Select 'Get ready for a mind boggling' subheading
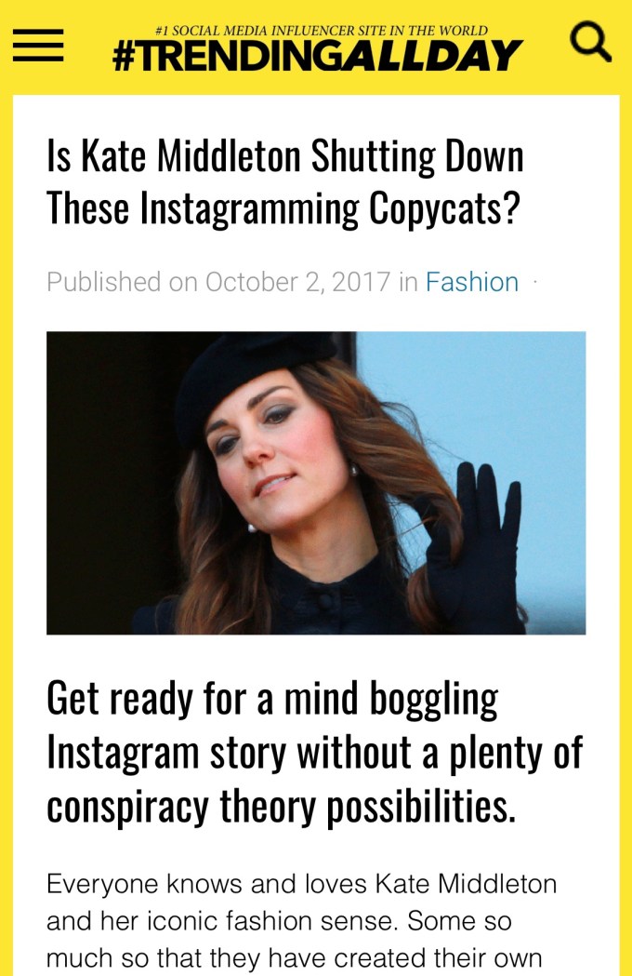Image resolution: width=632 pixels, height=976 pixels. 272,700
